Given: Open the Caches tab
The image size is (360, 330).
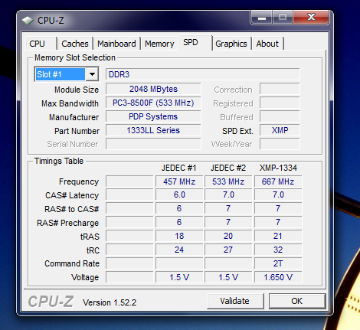Looking at the screenshot, I should click(x=75, y=44).
